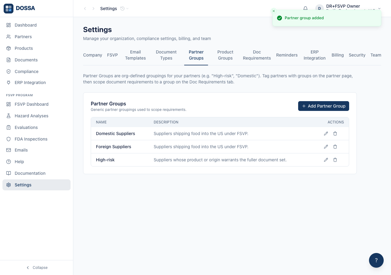
Task: Go back with the left arrow
Action: (85, 9)
